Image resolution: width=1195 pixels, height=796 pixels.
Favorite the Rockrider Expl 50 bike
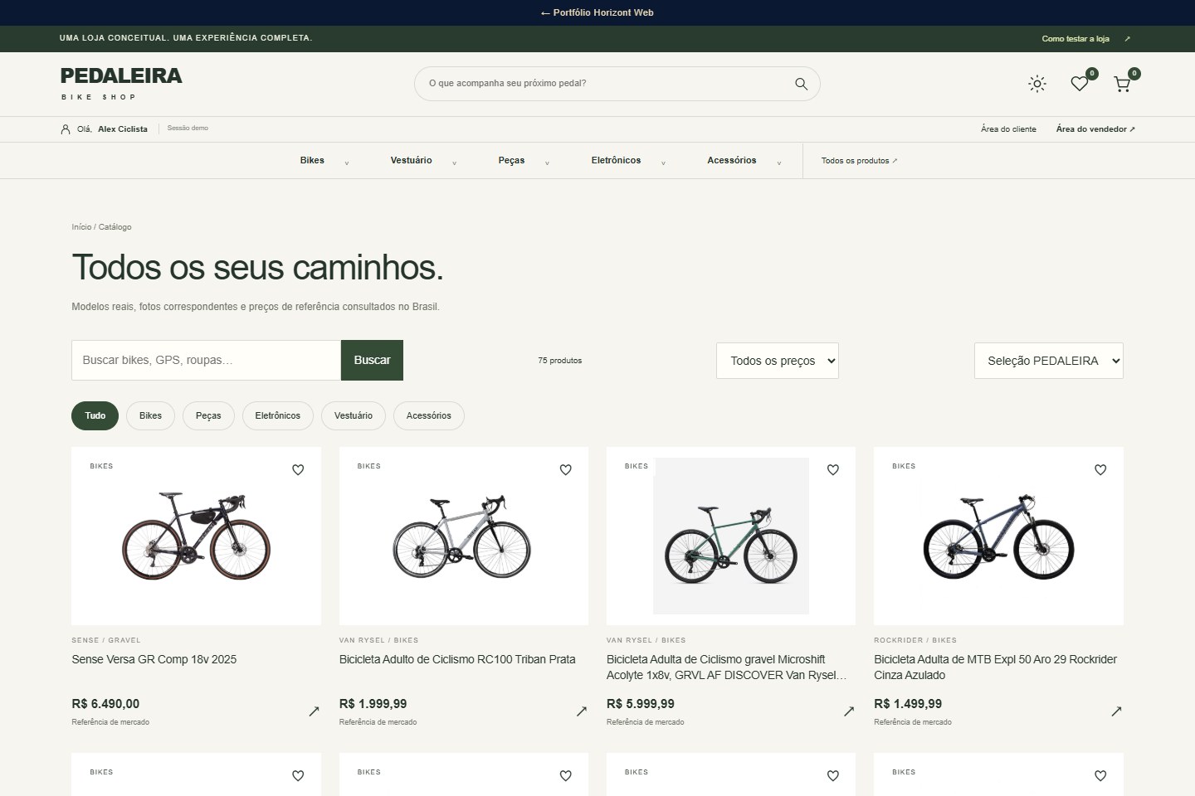click(x=1100, y=470)
